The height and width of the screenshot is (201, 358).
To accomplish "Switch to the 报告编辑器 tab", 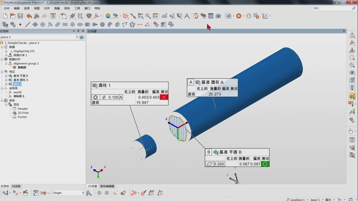I will click(107, 186).
